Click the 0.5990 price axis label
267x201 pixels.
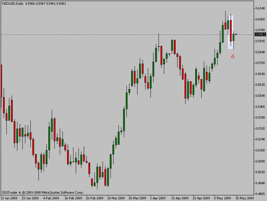tap(260, 30)
